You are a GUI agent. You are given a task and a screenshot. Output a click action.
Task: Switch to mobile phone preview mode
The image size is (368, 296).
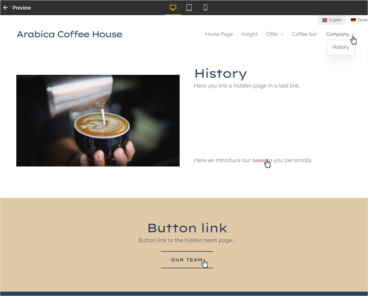[205, 8]
